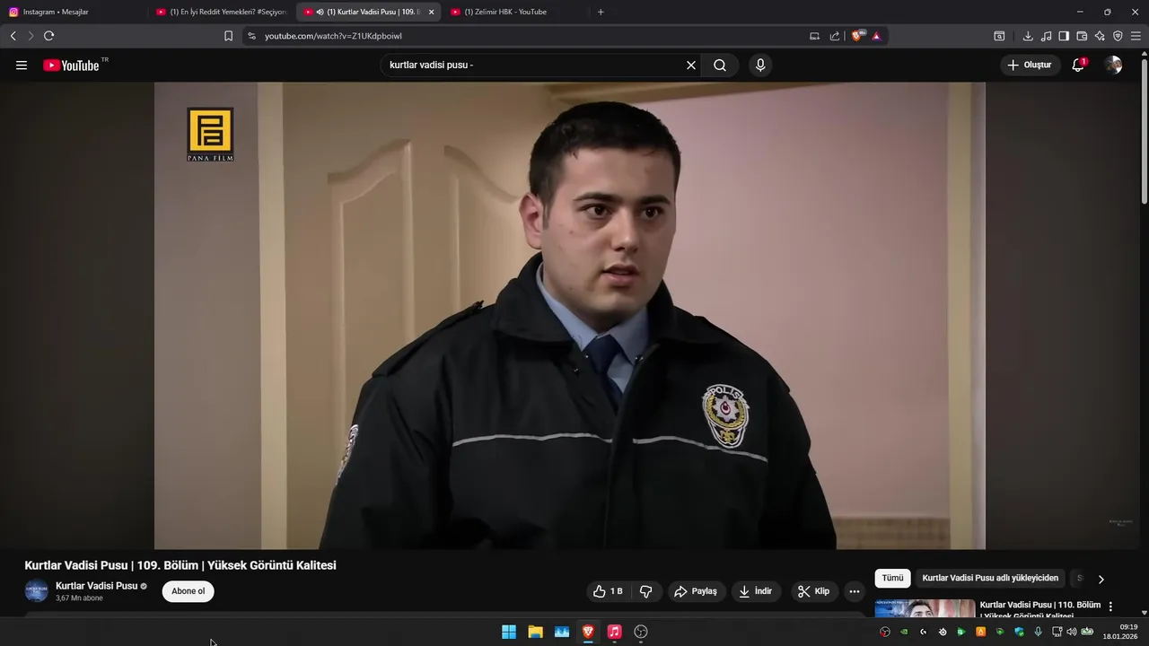This screenshot has width=1149, height=646.
Task: Open Brave Rewards triangle icon
Action: (x=876, y=36)
